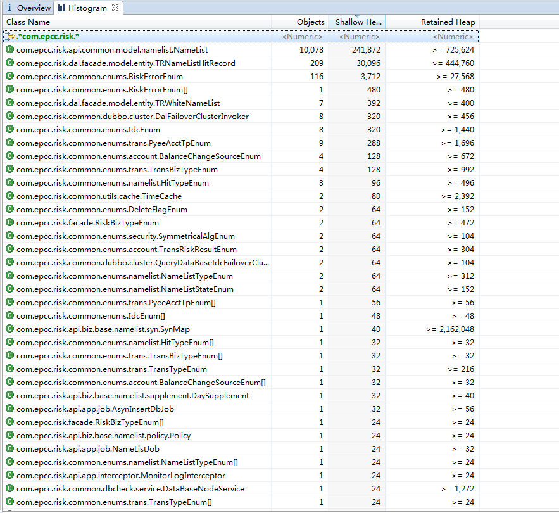This screenshot has width=559, height=513.
Task: Click DataBaseNodeService retained heap 1,272
Action: [458, 489]
